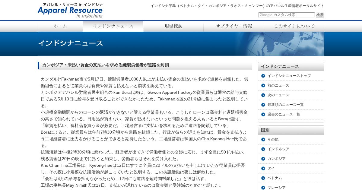Click arrow icon beside ベトナム
The width and height of the screenshot is (362, 190).
[x=263, y=178]
